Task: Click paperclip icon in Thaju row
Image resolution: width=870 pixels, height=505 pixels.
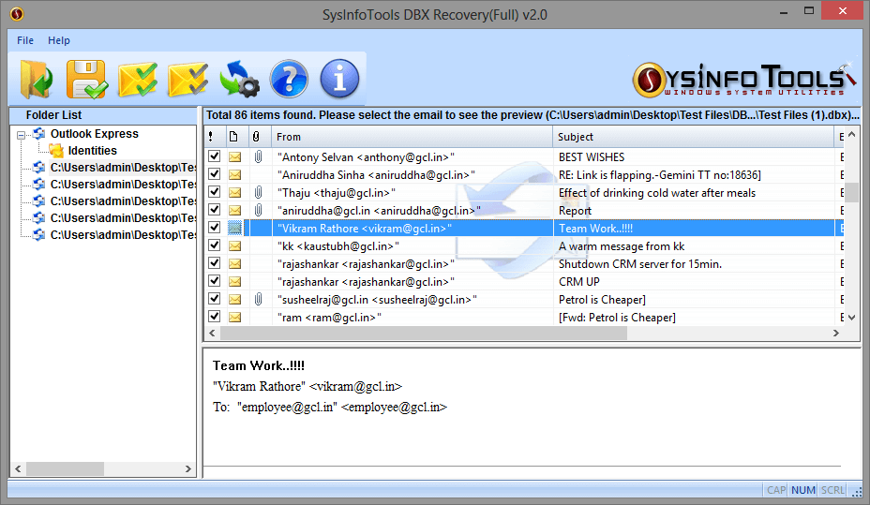Action: pyautogui.click(x=258, y=192)
